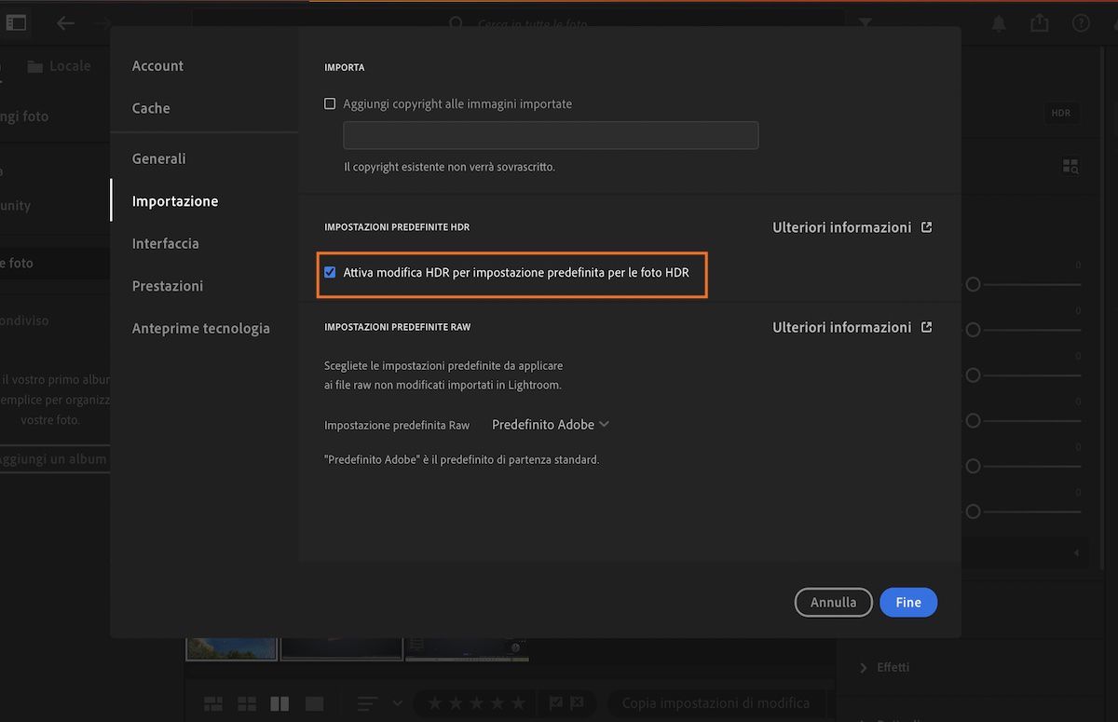Image resolution: width=1118 pixels, height=722 pixels.
Task: Switch to the Interfaccia preferences section
Action: point(165,243)
